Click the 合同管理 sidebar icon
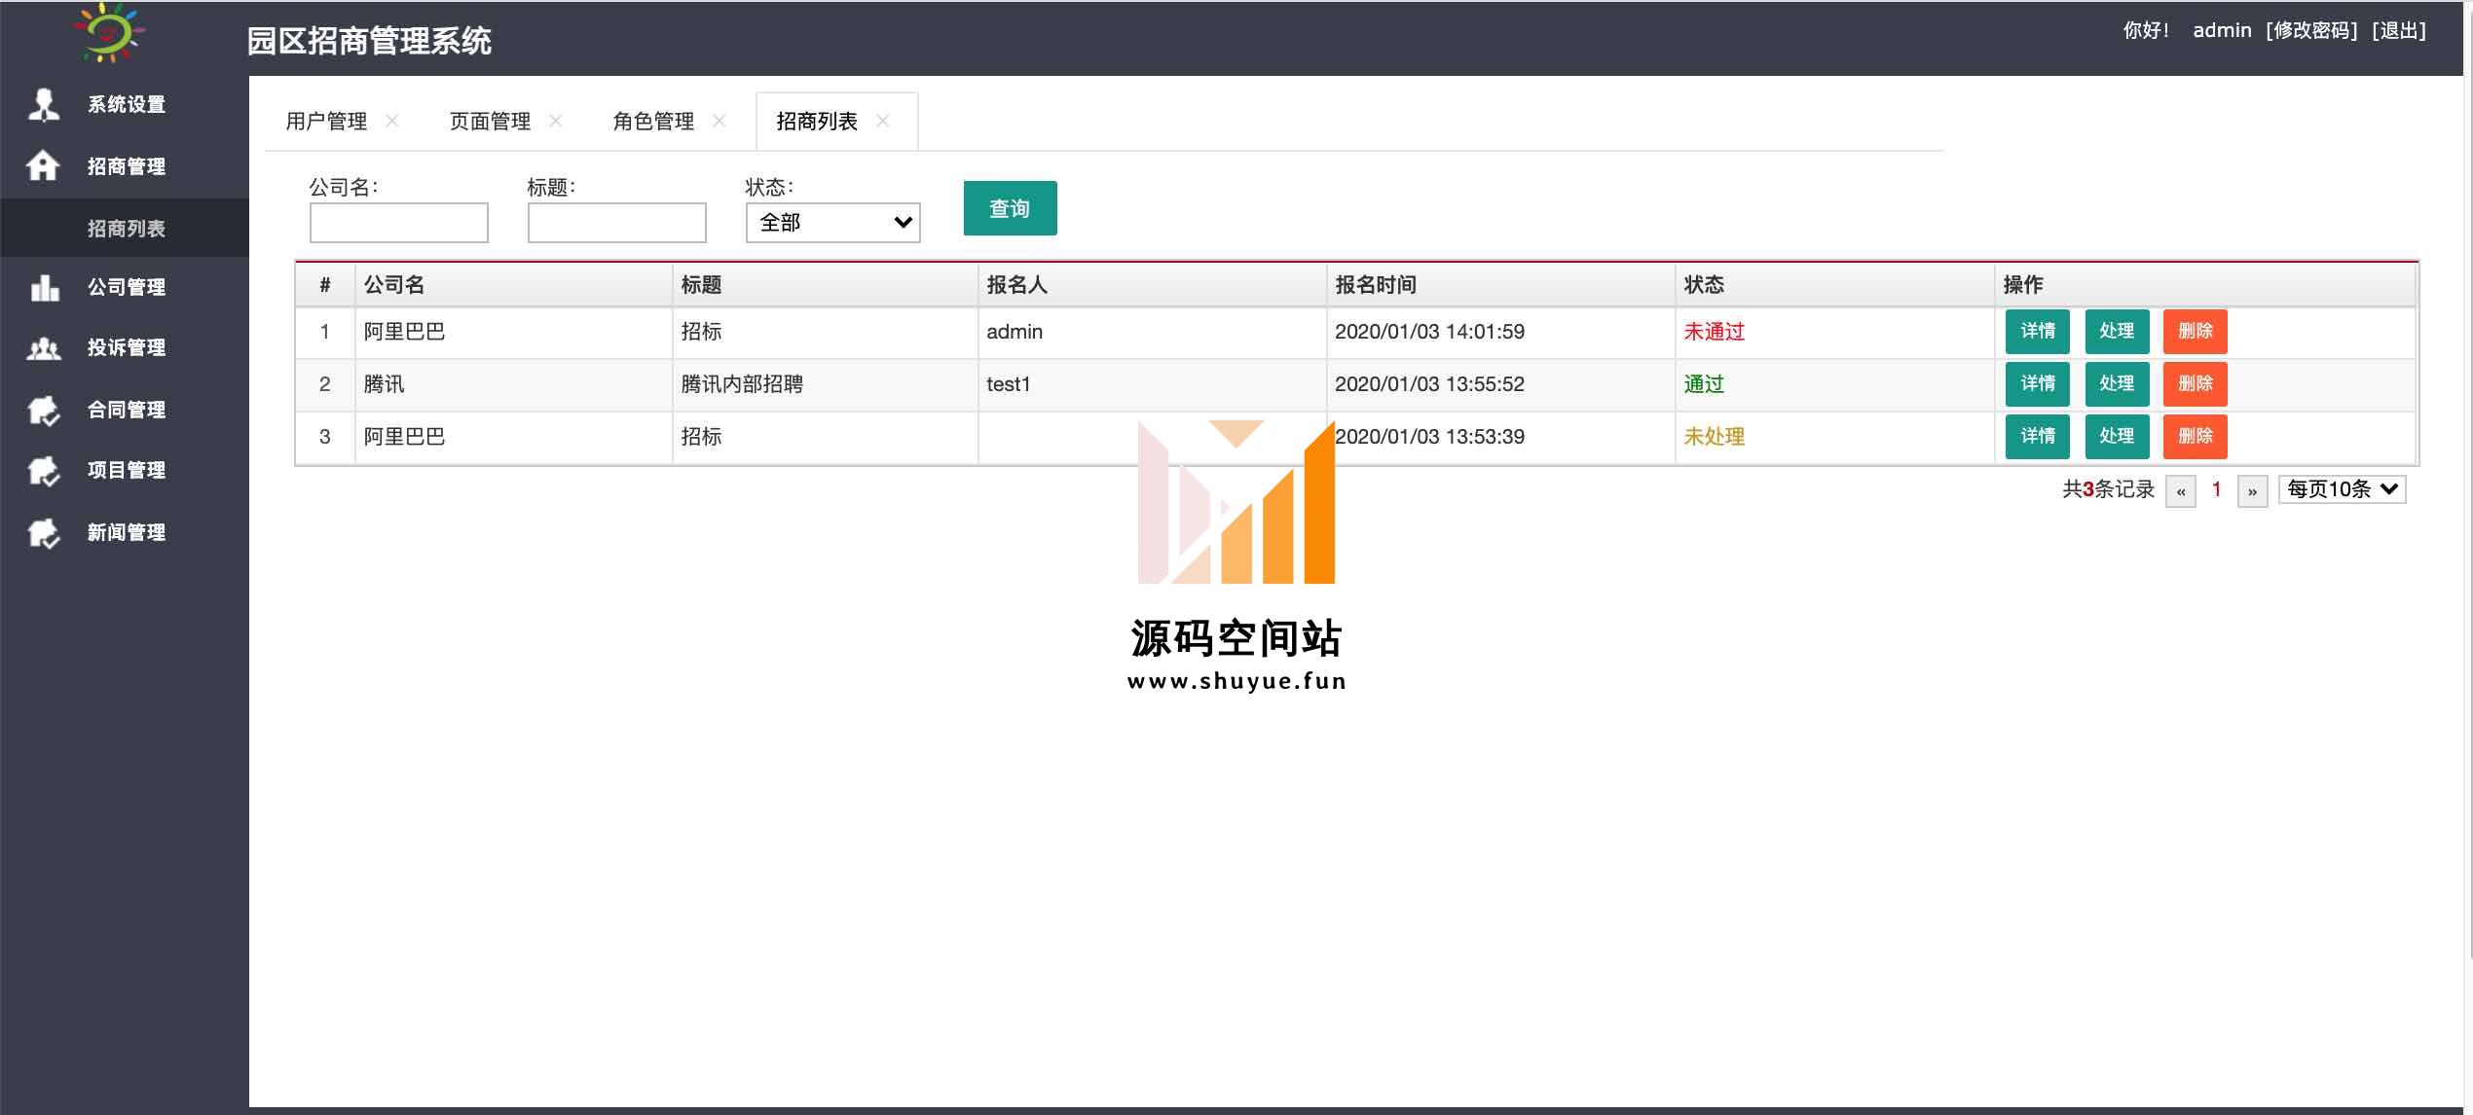This screenshot has height=1115, width=2473. pyautogui.click(x=44, y=410)
